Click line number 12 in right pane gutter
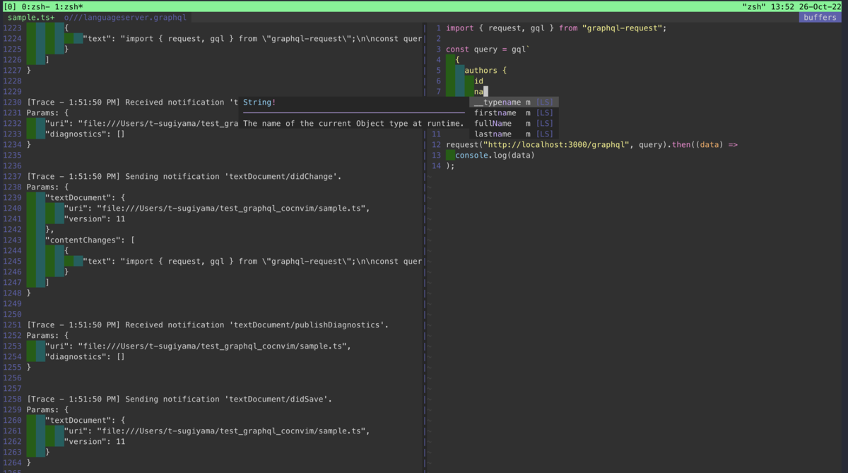 [436, 145]
